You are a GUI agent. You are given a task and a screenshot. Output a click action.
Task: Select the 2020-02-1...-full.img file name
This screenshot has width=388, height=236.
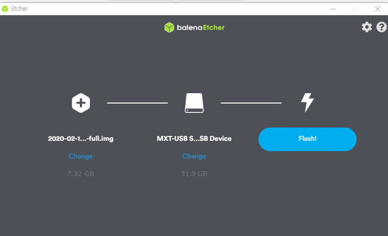[x=80, y=138]
